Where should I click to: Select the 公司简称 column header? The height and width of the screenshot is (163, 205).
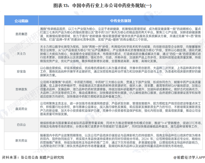(21, 21)
